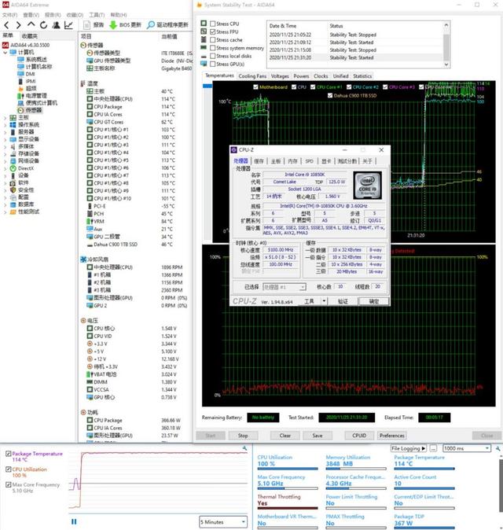503x530 pixels.
Task: Open the 文件(F) menu in AIDA64
Action: point(9,15)
